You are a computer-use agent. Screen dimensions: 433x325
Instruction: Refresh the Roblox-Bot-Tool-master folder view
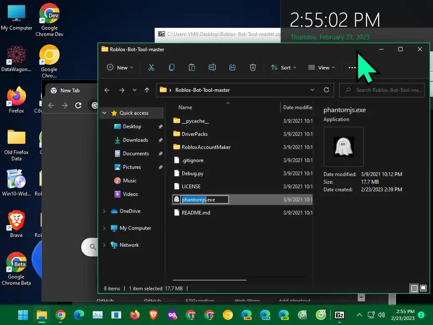326,90
